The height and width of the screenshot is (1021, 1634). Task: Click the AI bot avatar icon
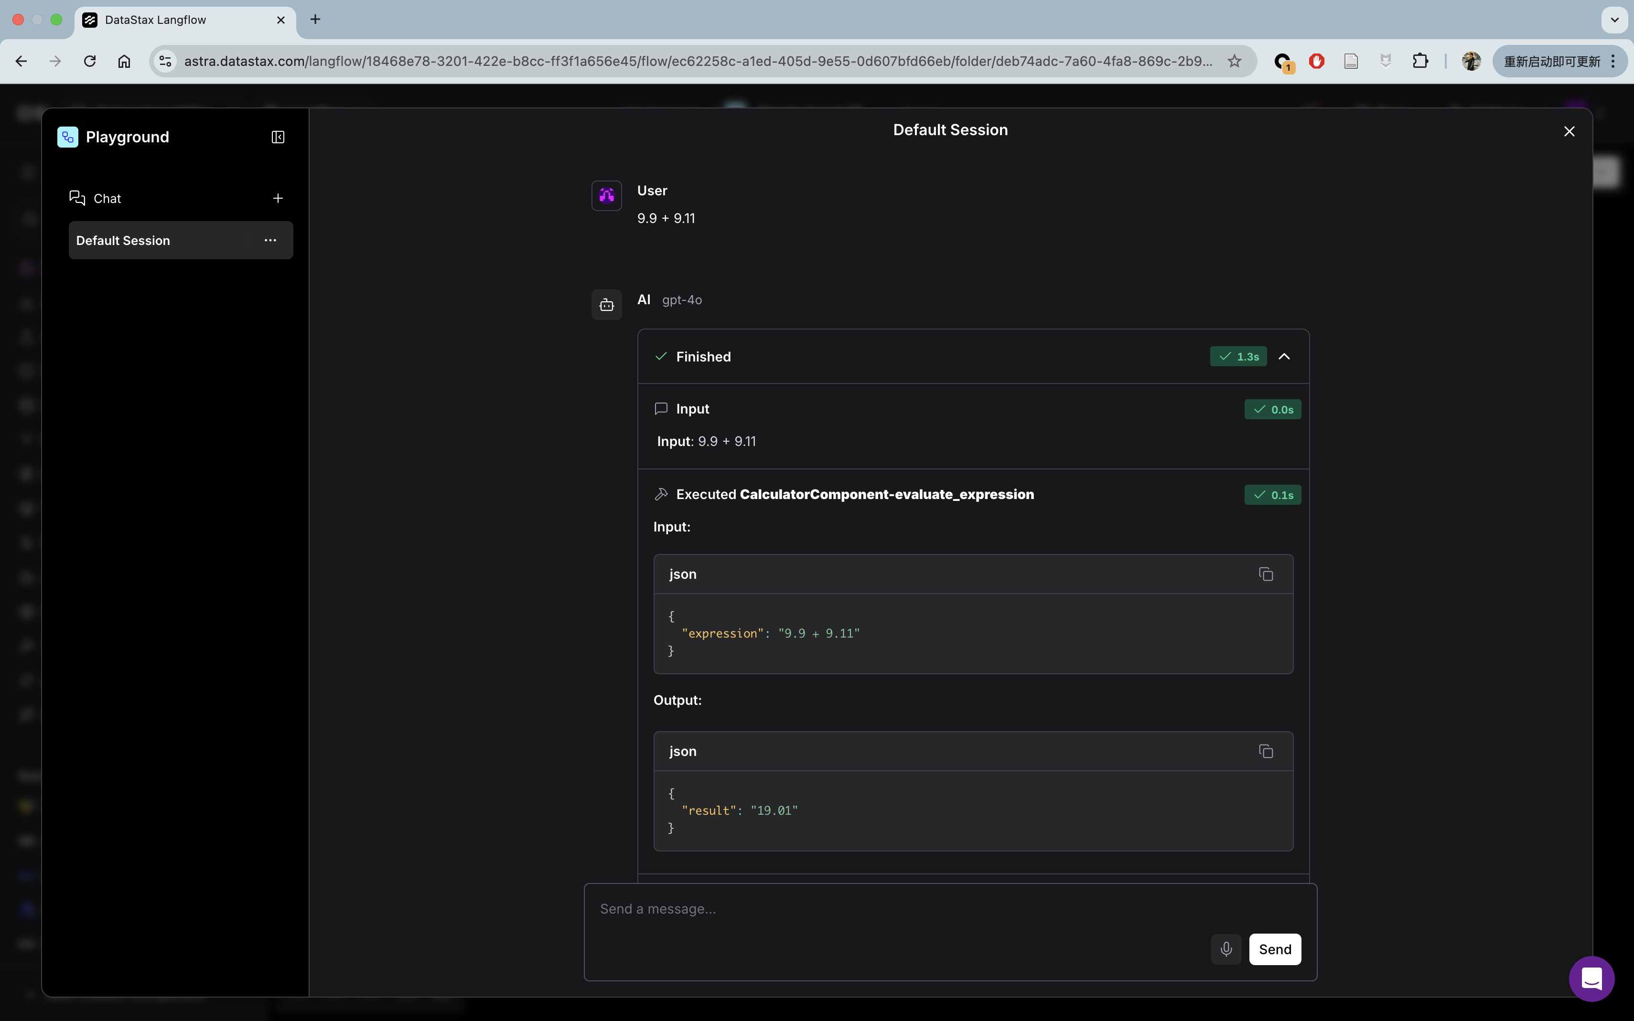[607, 305]
